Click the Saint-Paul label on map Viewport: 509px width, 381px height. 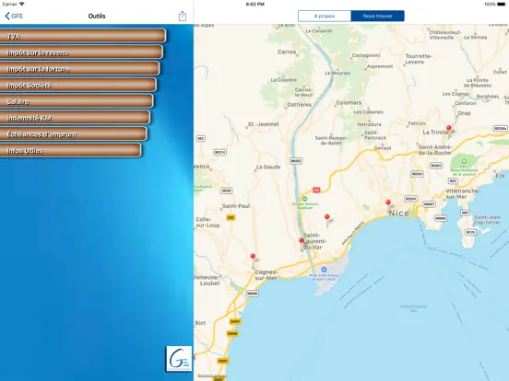click(236, 206)
